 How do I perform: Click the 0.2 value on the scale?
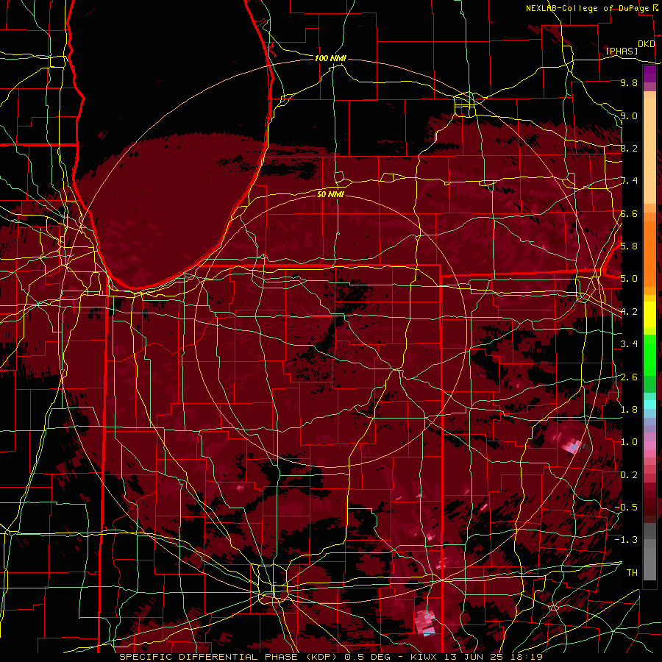click(629, 474)
